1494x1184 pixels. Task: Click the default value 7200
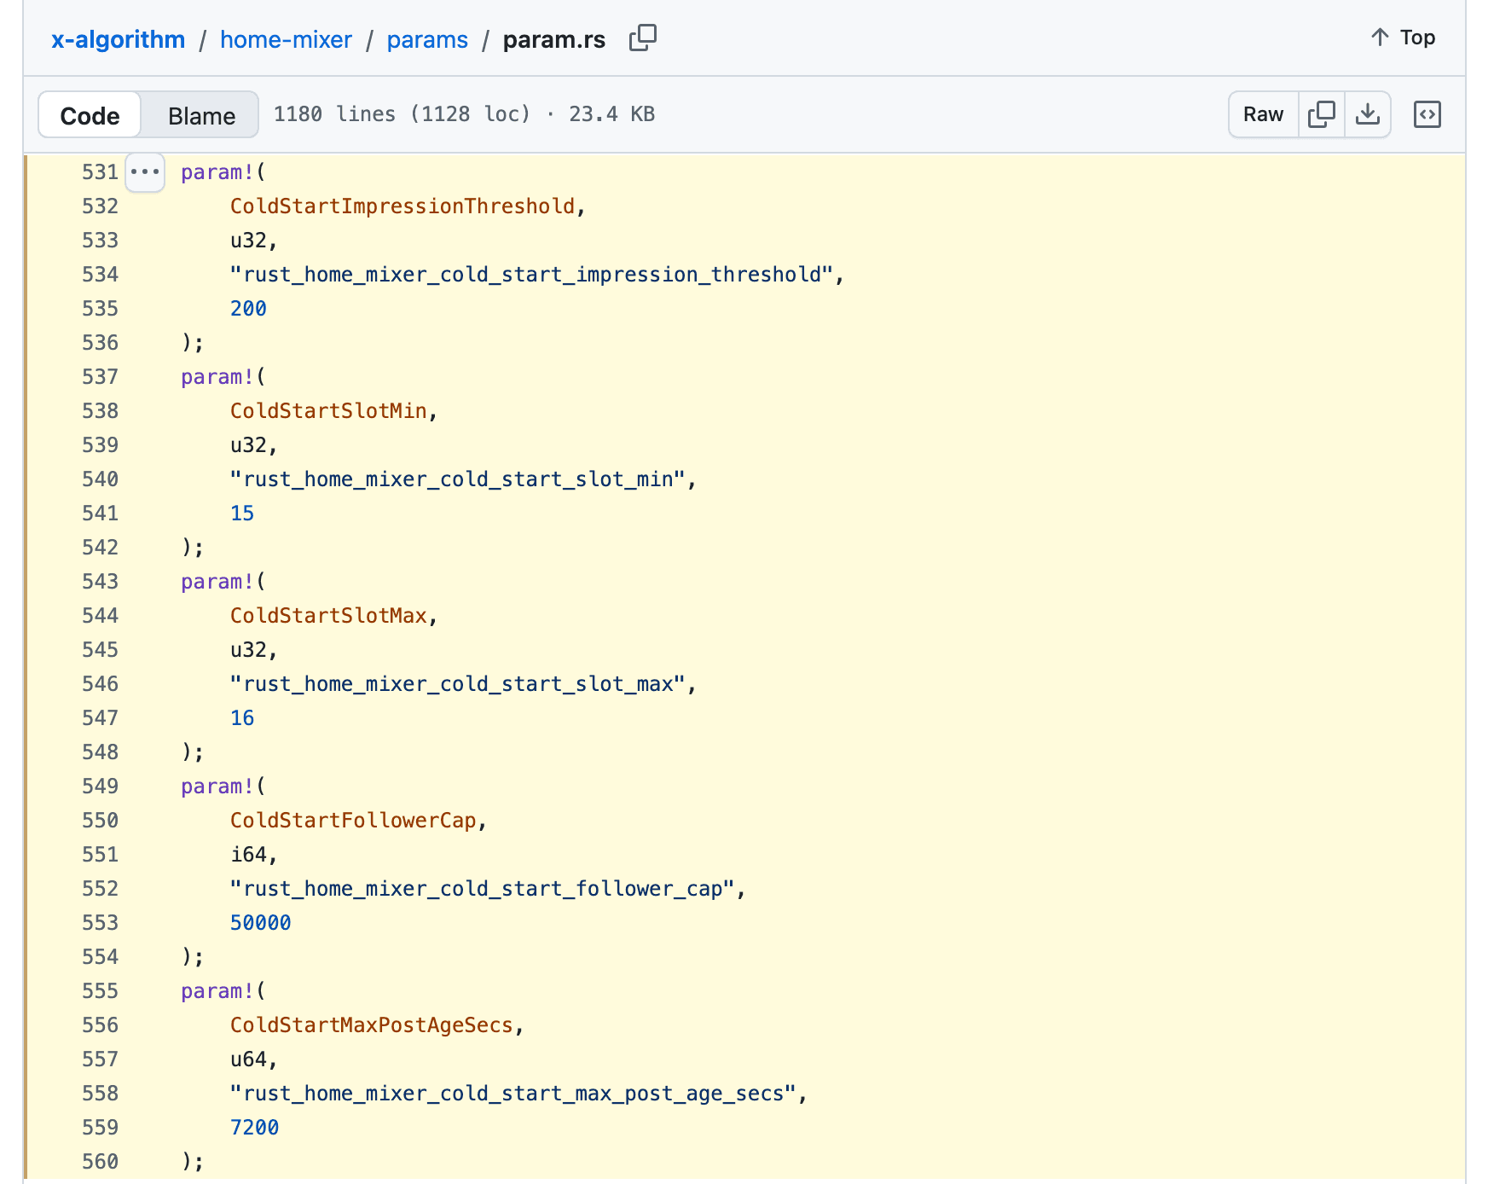254,1128
